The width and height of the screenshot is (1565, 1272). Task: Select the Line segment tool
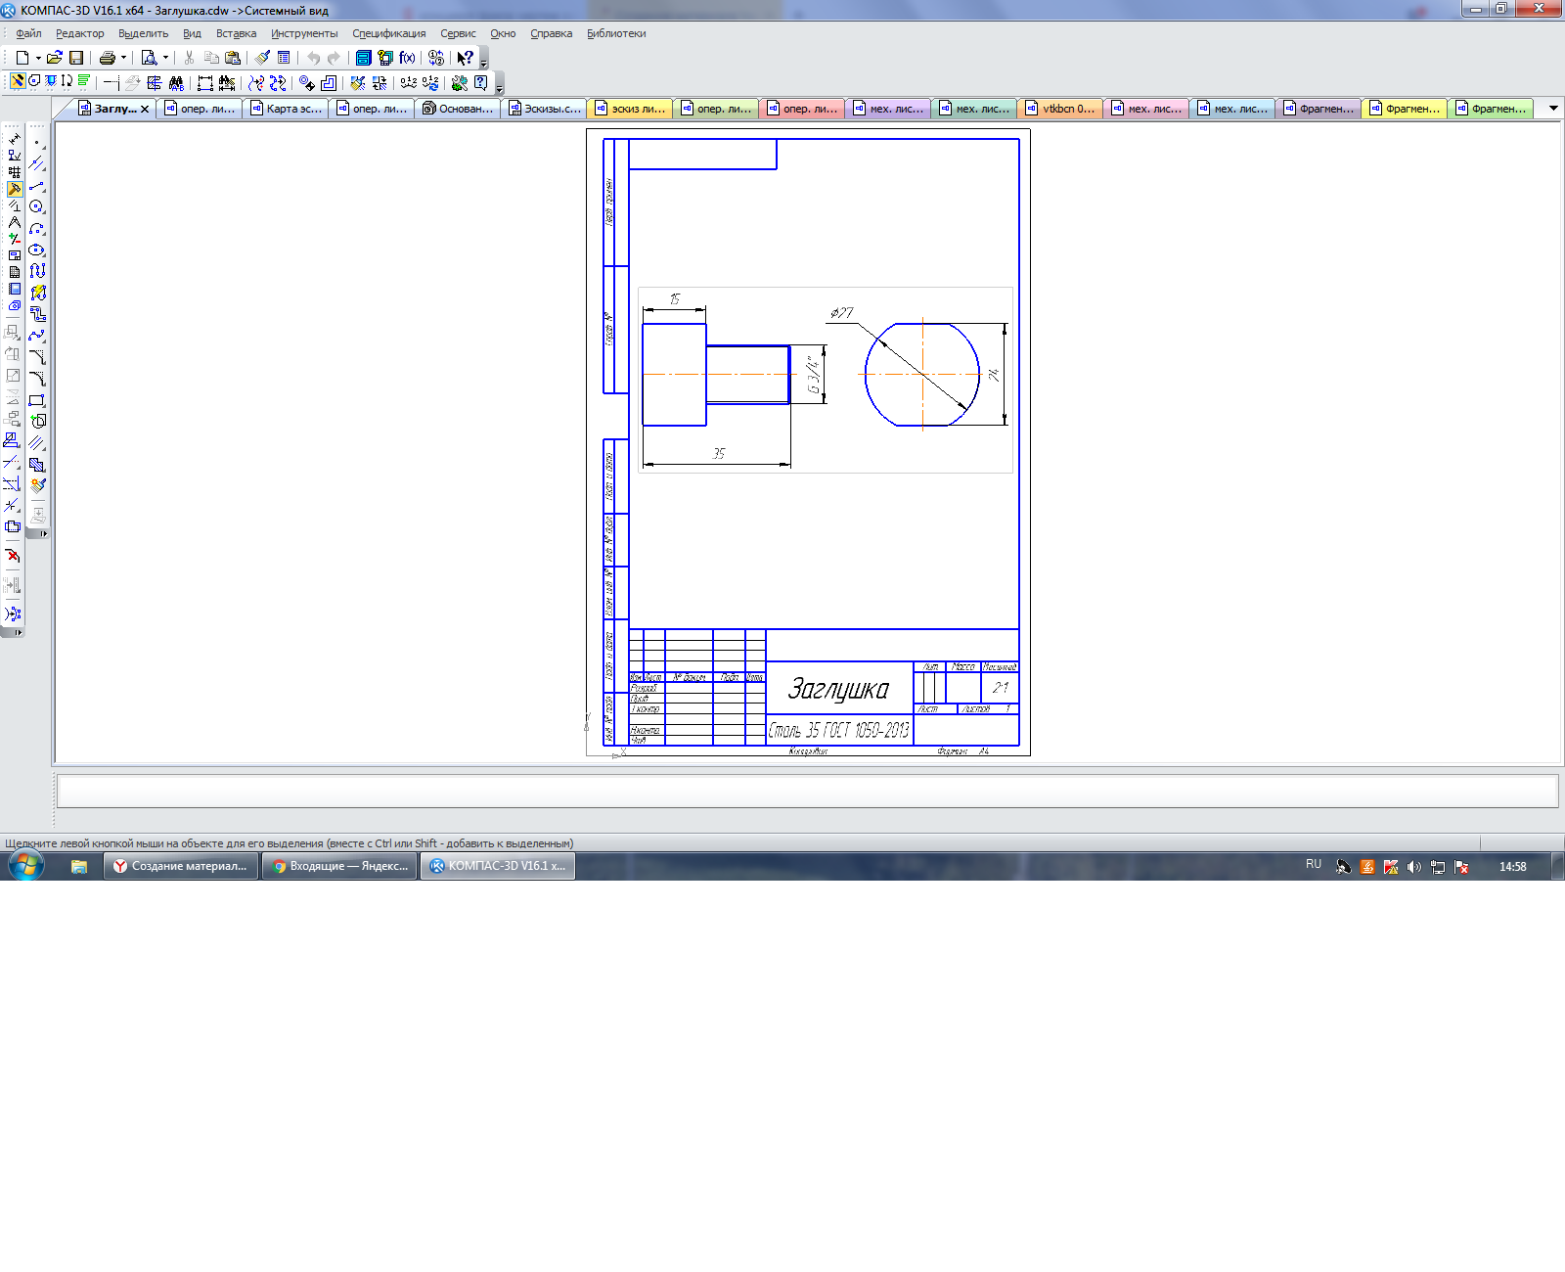[37, 186]
